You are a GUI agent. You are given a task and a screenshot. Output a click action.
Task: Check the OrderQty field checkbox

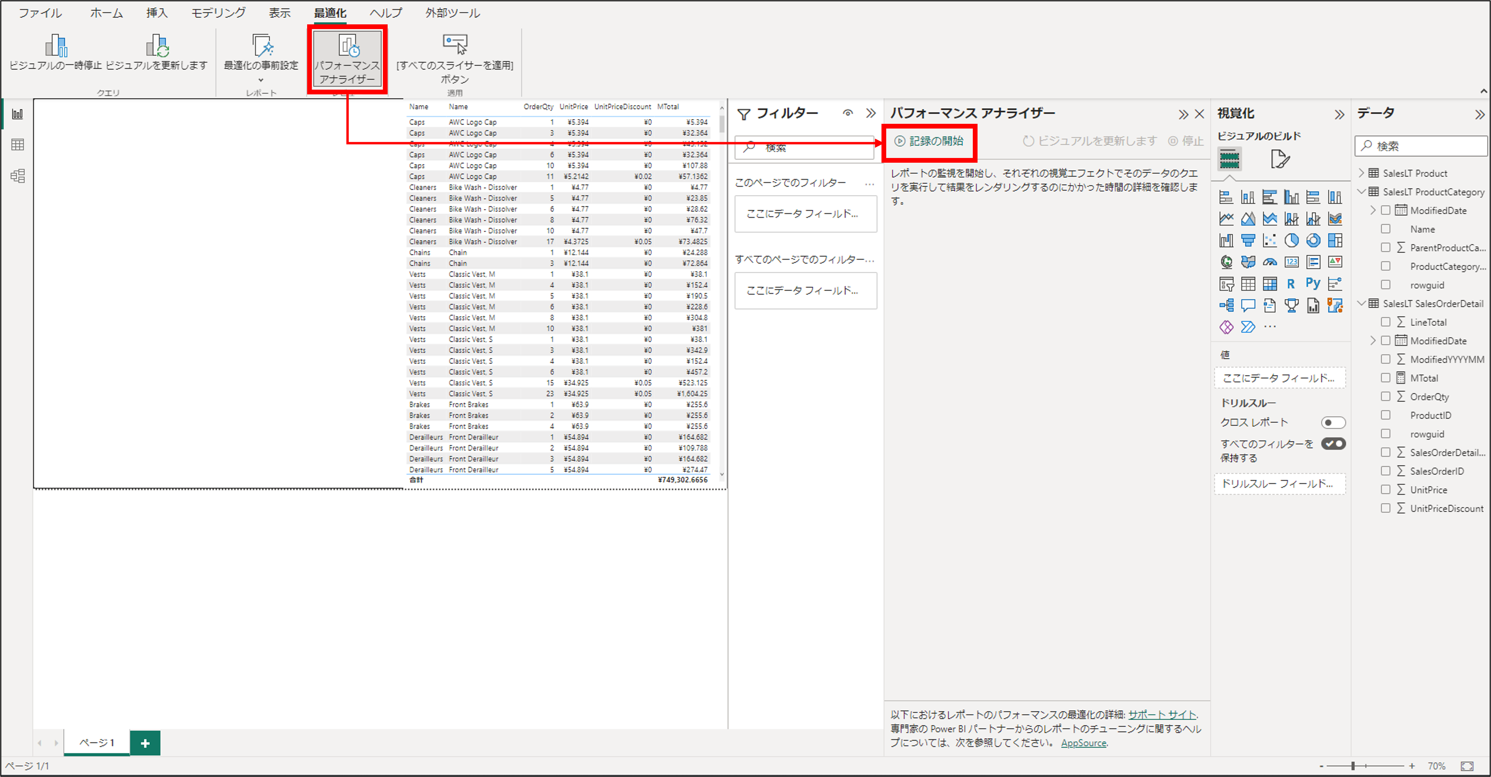coord(1386,396)
